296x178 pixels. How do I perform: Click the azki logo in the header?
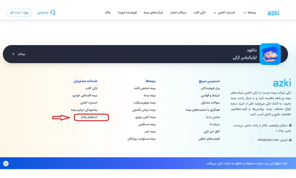coord(273,12)
